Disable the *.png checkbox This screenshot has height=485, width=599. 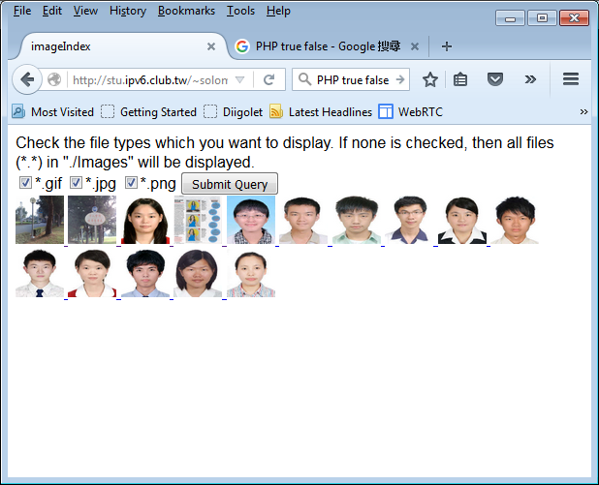(x=131, y=183)
